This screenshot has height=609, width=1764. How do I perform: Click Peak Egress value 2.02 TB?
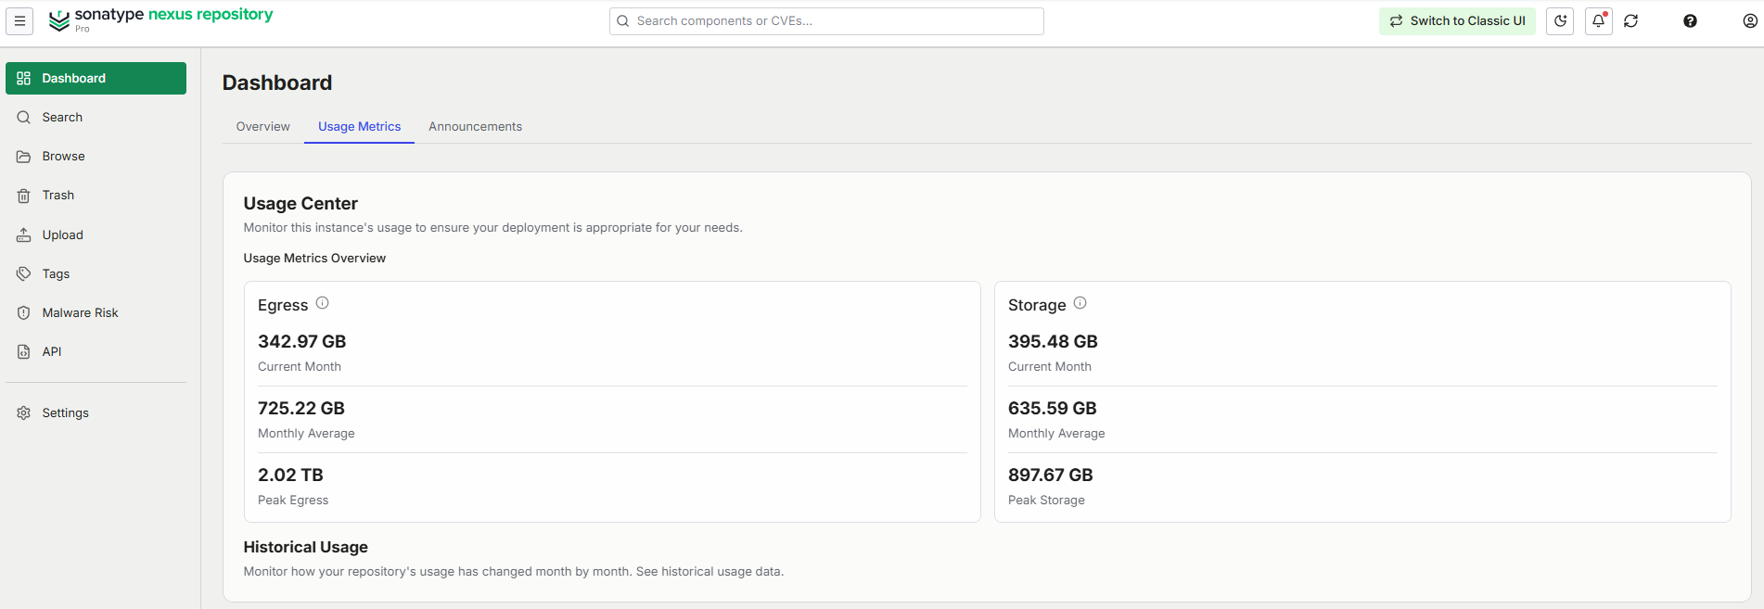point(291,476)
